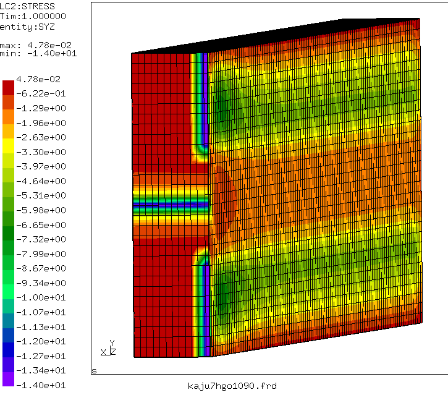Click the legend value -4.64e+00

click(x=41, y=181)
